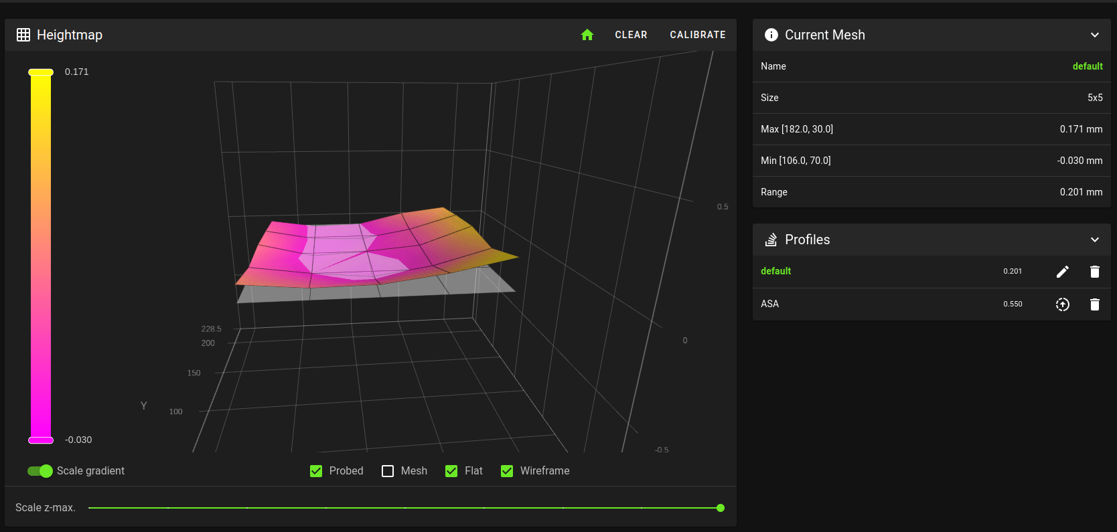
Task: Edit the default profile with pencil icon
Action: pos(1063,272)
